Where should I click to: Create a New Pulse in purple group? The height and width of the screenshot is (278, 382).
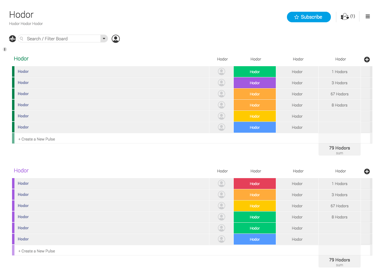pos(37,251)
